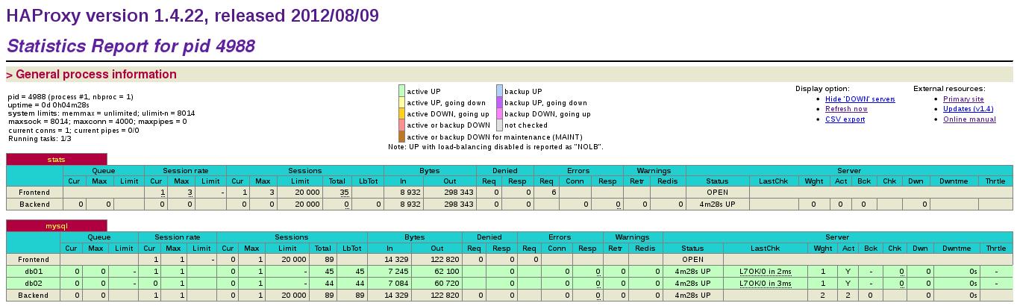Open the Online manual link
The width and height of the screenshot is (1017, 306).
[969, 119]
